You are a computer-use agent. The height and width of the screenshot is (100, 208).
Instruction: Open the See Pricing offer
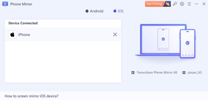coord(158,4)
